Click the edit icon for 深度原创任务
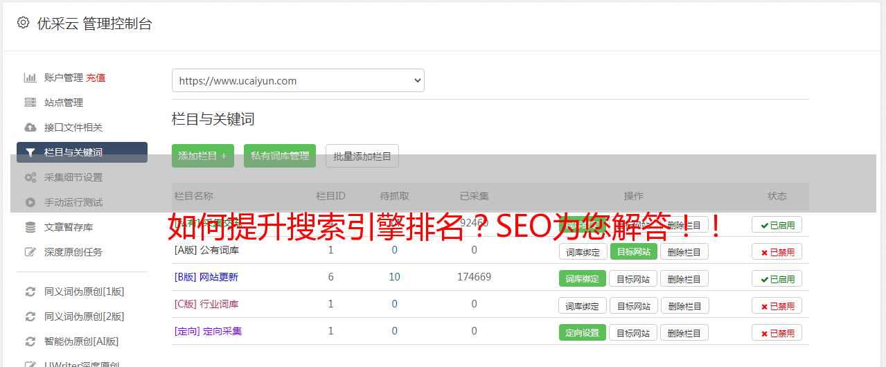The image size is (886, 367). pyautogui.click(x=30, y=252)
